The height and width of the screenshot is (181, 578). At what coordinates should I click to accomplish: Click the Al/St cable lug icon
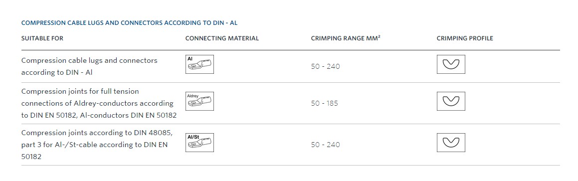[x=199, y=143]
